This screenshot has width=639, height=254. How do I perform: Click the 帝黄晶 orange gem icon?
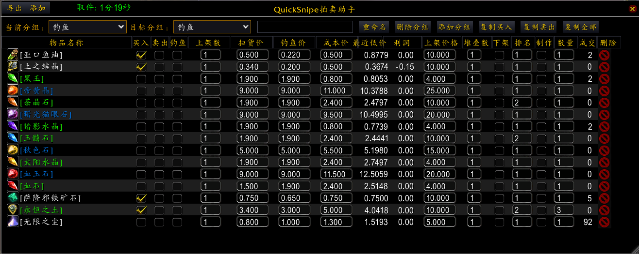(13, 90)
